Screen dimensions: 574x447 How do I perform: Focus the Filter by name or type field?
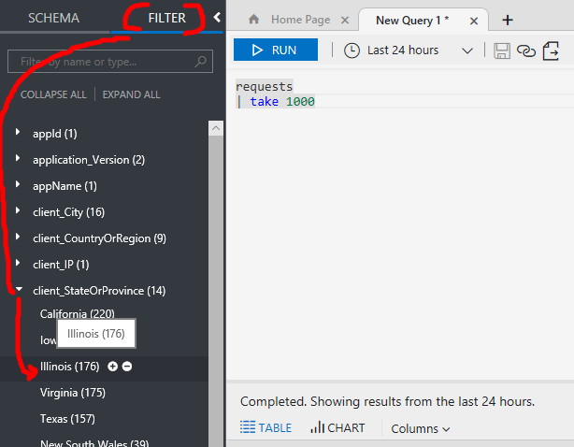tap(109, 62)
